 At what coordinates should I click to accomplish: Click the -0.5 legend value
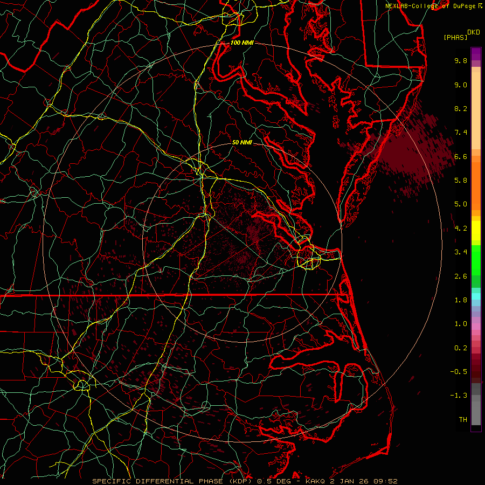click(459, 372)
